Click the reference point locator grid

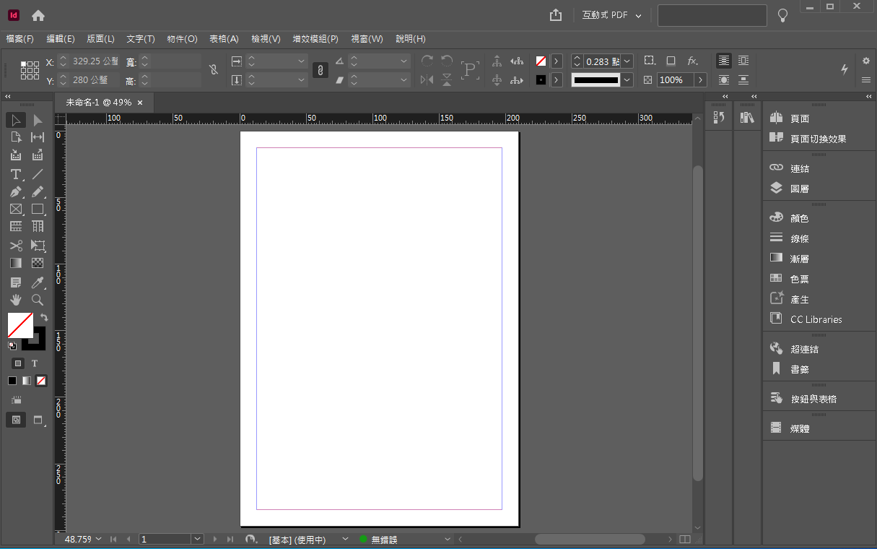coord(30,70)
